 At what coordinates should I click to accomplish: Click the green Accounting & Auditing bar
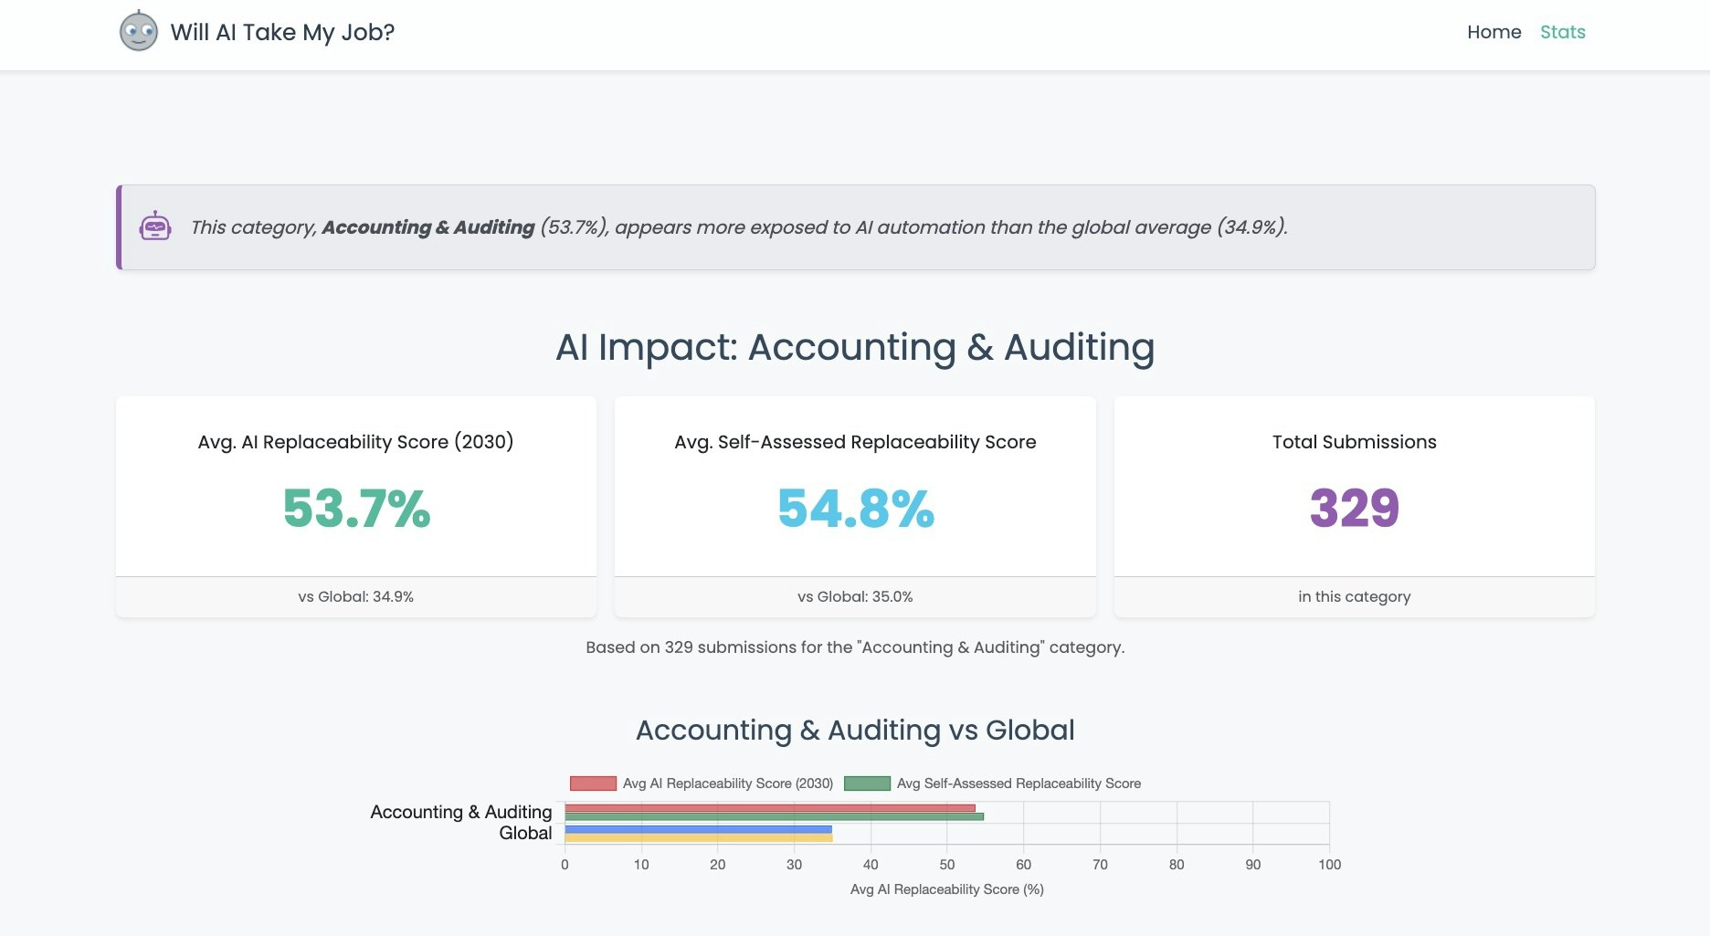tap(774, 816)
